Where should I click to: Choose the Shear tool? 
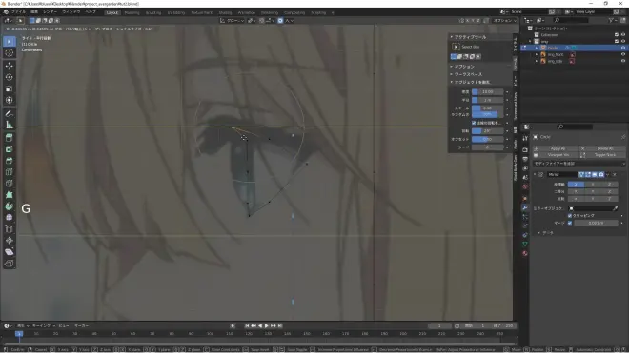click(x=10, y=252)
